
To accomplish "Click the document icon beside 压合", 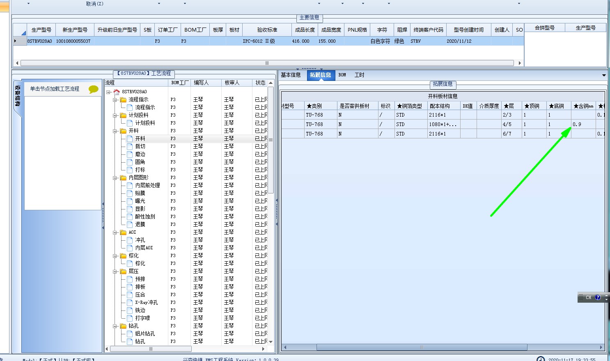I will click(x=130, y=294).
